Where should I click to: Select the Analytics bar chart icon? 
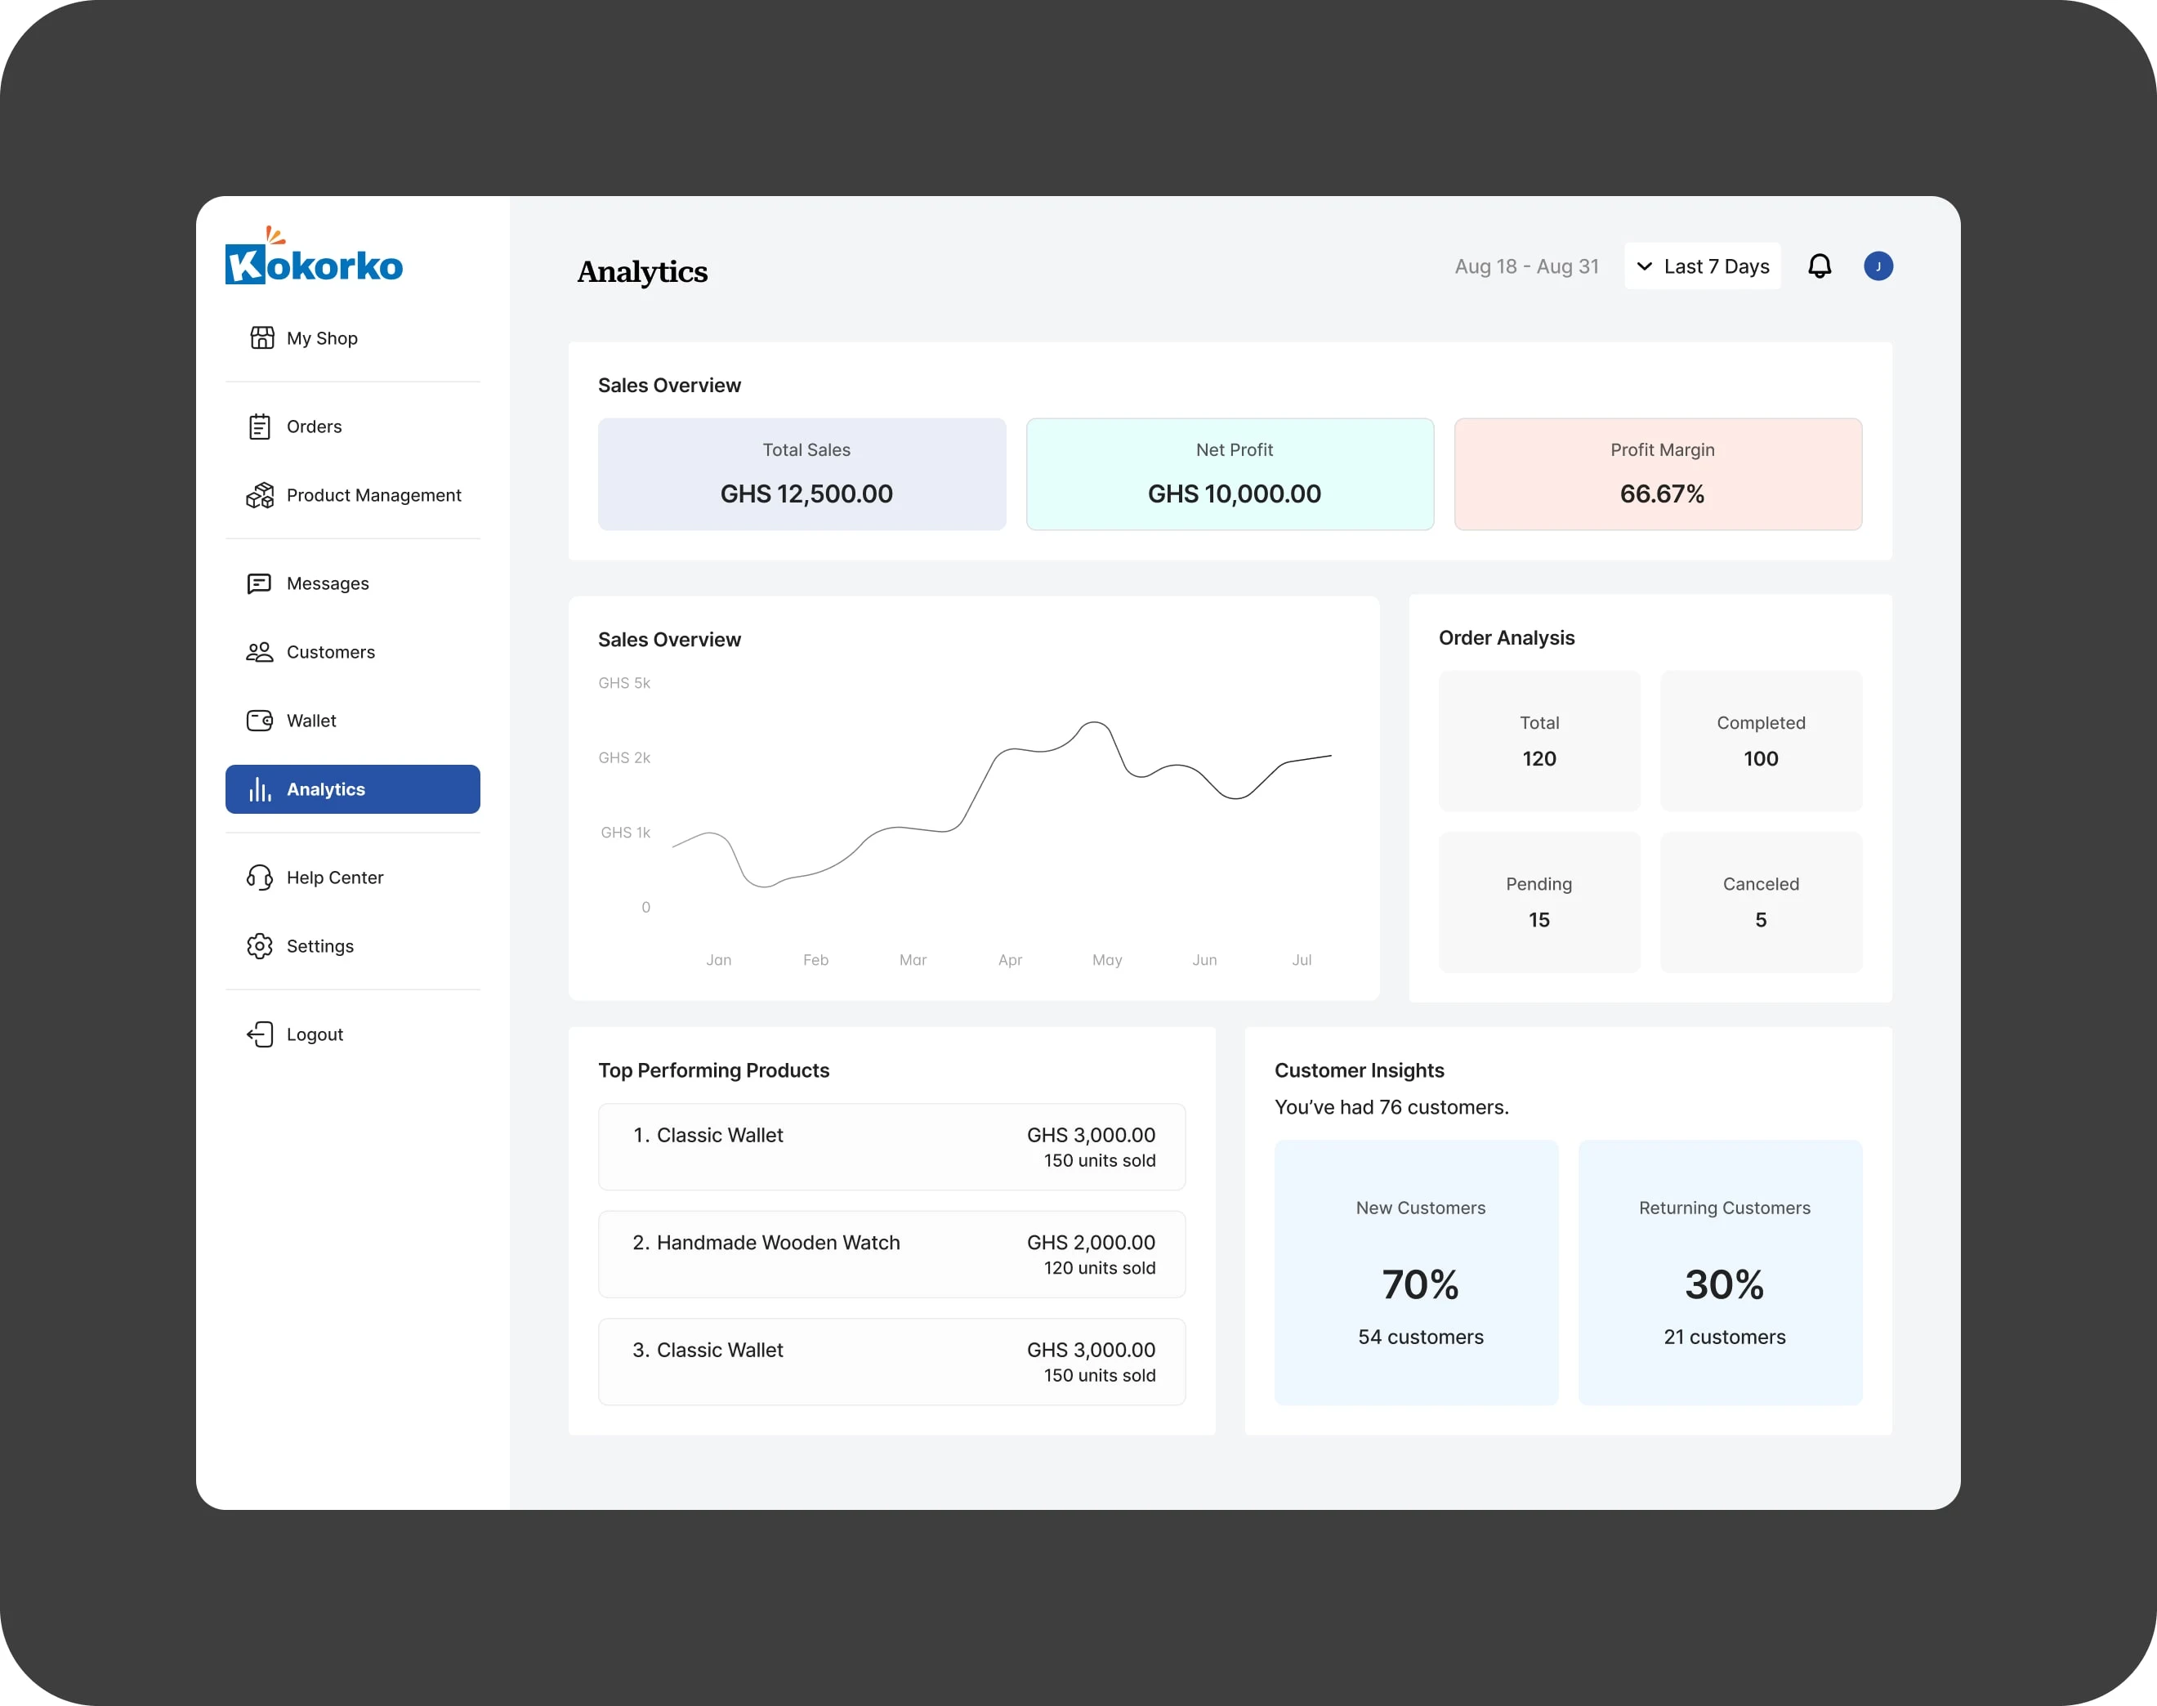(259, 789)
